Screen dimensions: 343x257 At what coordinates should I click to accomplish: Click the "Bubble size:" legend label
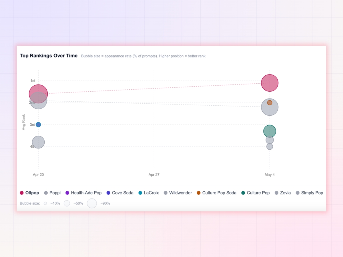30,203
